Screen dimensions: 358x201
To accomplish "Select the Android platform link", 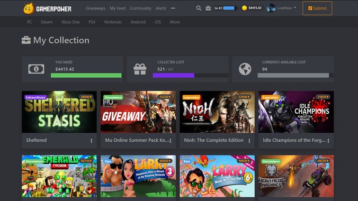I will [138, 22].
